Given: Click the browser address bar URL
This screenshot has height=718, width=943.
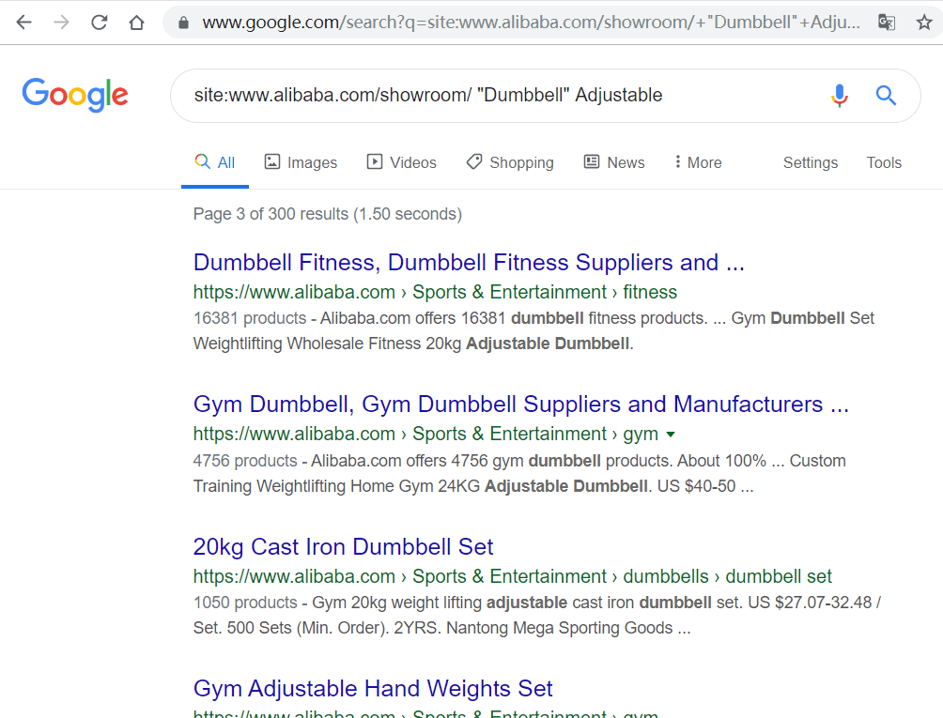Looking at the screenshot, I should coord(531,23).
